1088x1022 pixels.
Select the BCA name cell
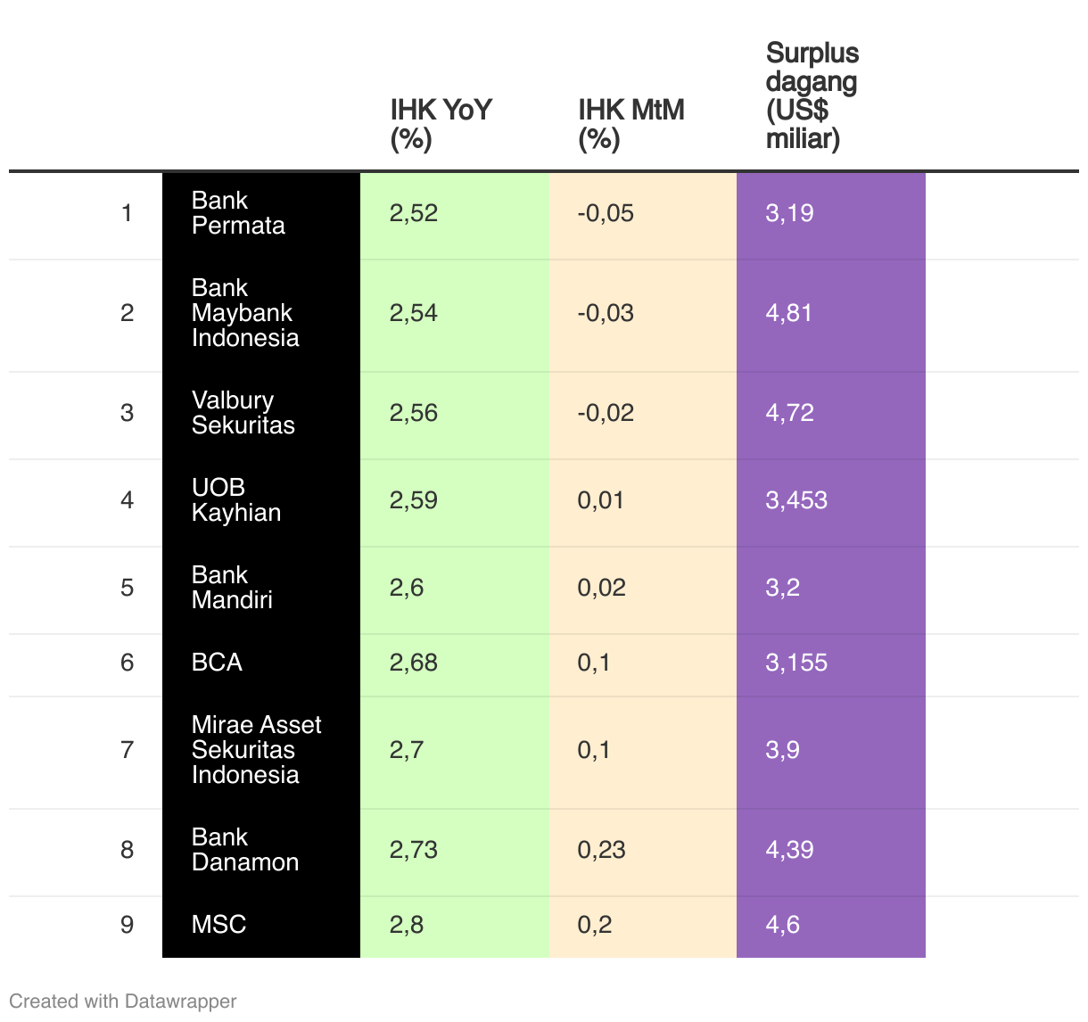pyautogui.click(x=261, y=663)
